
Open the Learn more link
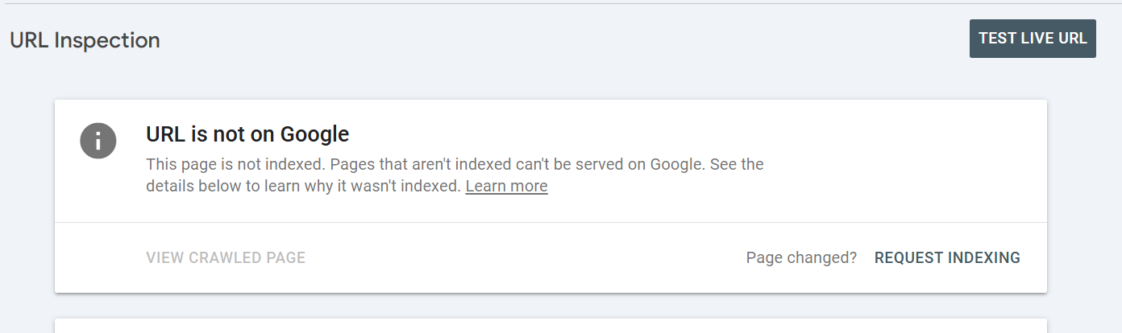(506, 187)
